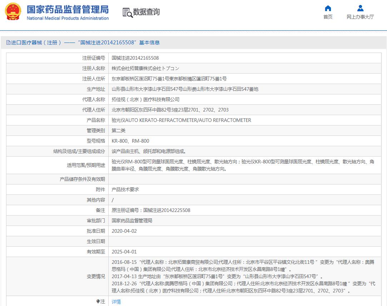Select the 2016-08-15 change record line
Viewport: 387px width, 306px height.
(x=243, y=266)
